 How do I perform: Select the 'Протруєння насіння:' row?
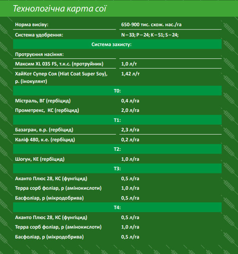(x=40, y=54)
